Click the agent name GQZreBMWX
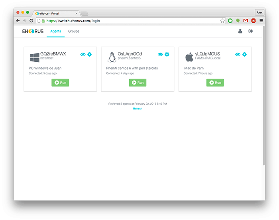The width and height of the screenshot is (279, 220). point(53,54)
